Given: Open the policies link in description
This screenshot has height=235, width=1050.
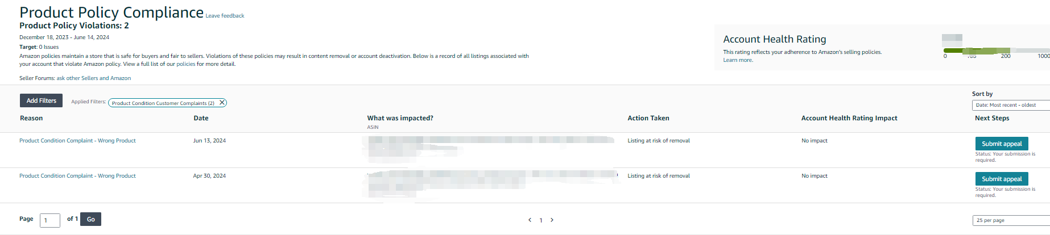Looking at the screenshot, I should coord(185,64).
